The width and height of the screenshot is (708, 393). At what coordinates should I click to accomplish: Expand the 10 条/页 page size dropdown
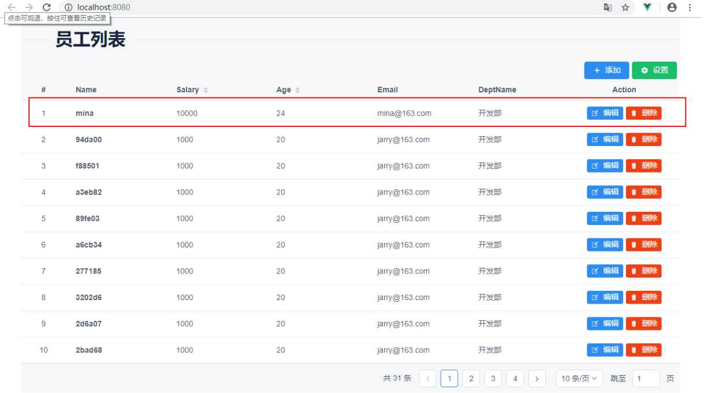[580, 379]
